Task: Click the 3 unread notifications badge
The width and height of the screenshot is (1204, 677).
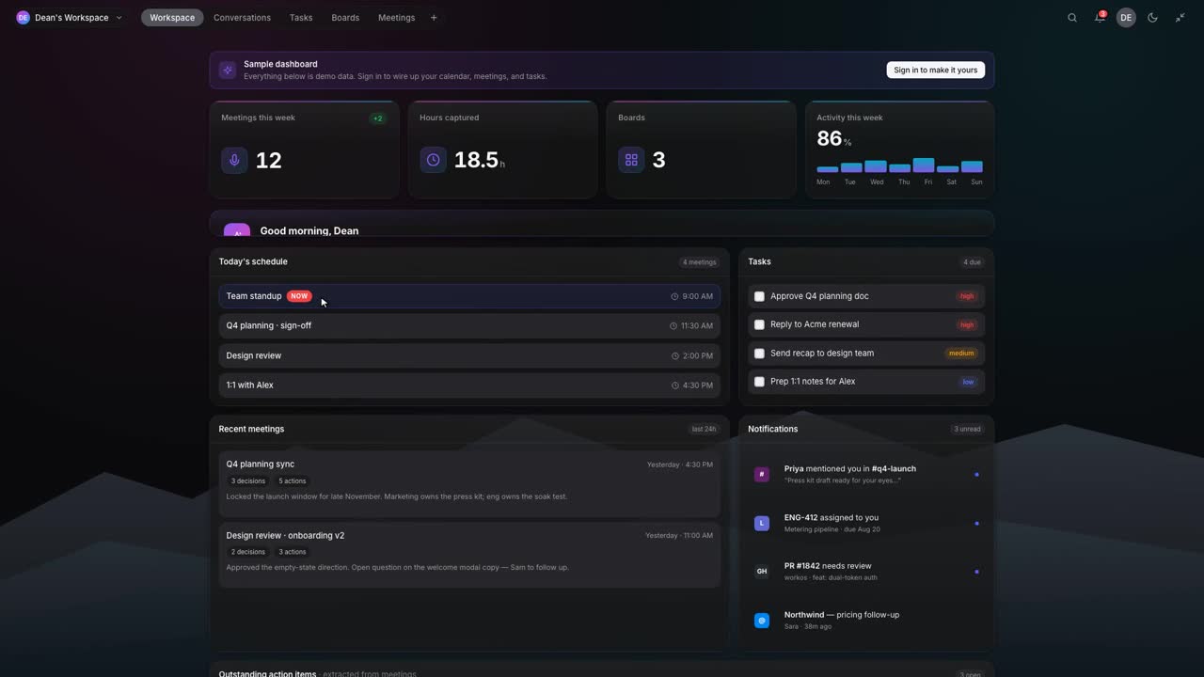Action: point(967,429)
